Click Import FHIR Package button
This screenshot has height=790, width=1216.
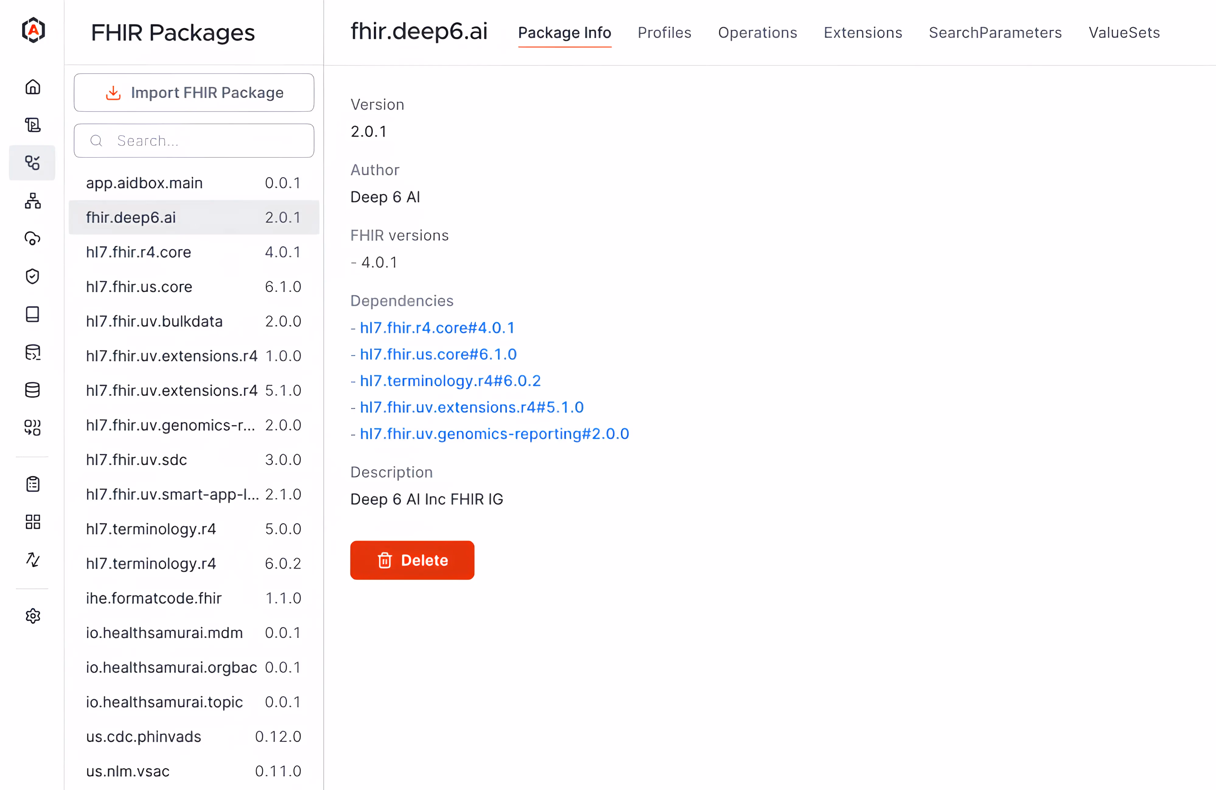coord(194,93)
